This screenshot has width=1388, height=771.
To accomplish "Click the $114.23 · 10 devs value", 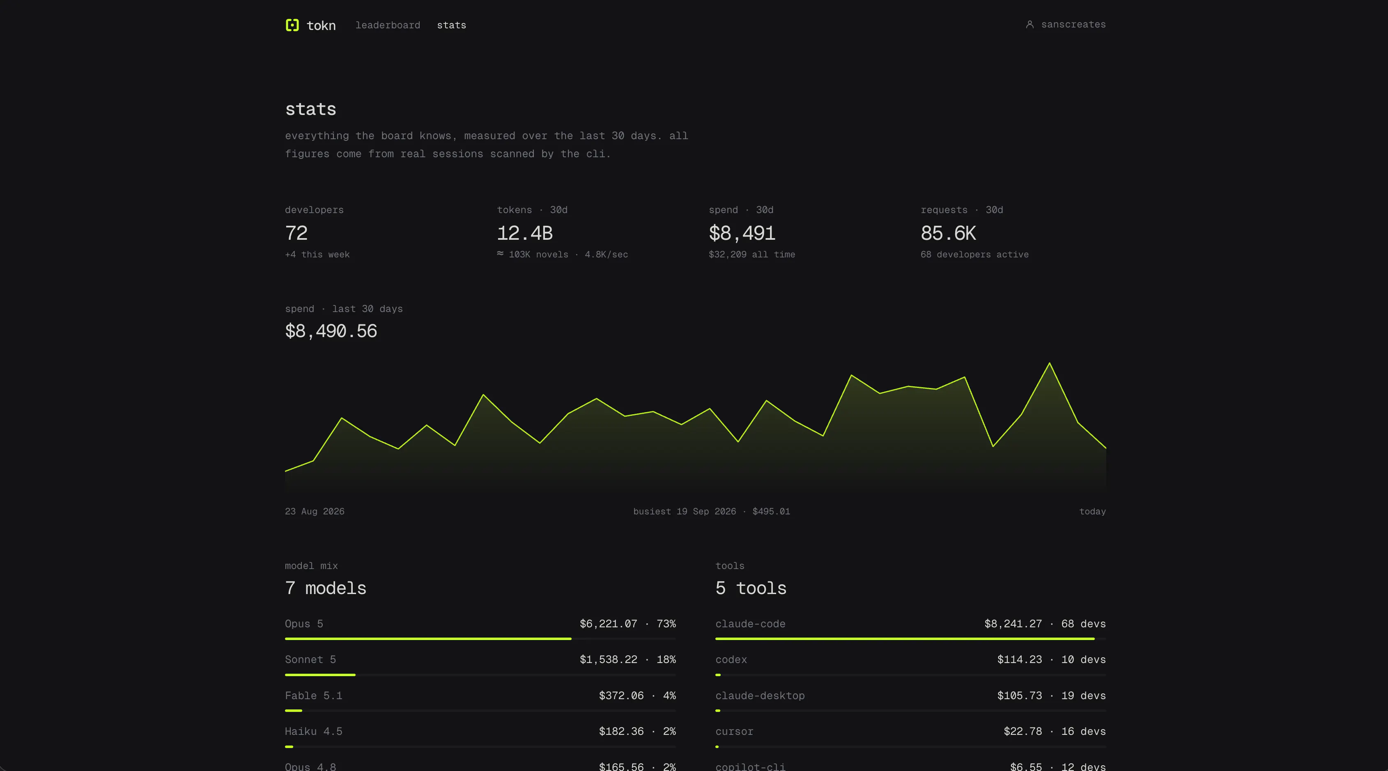I will (x=1051, y=659).
